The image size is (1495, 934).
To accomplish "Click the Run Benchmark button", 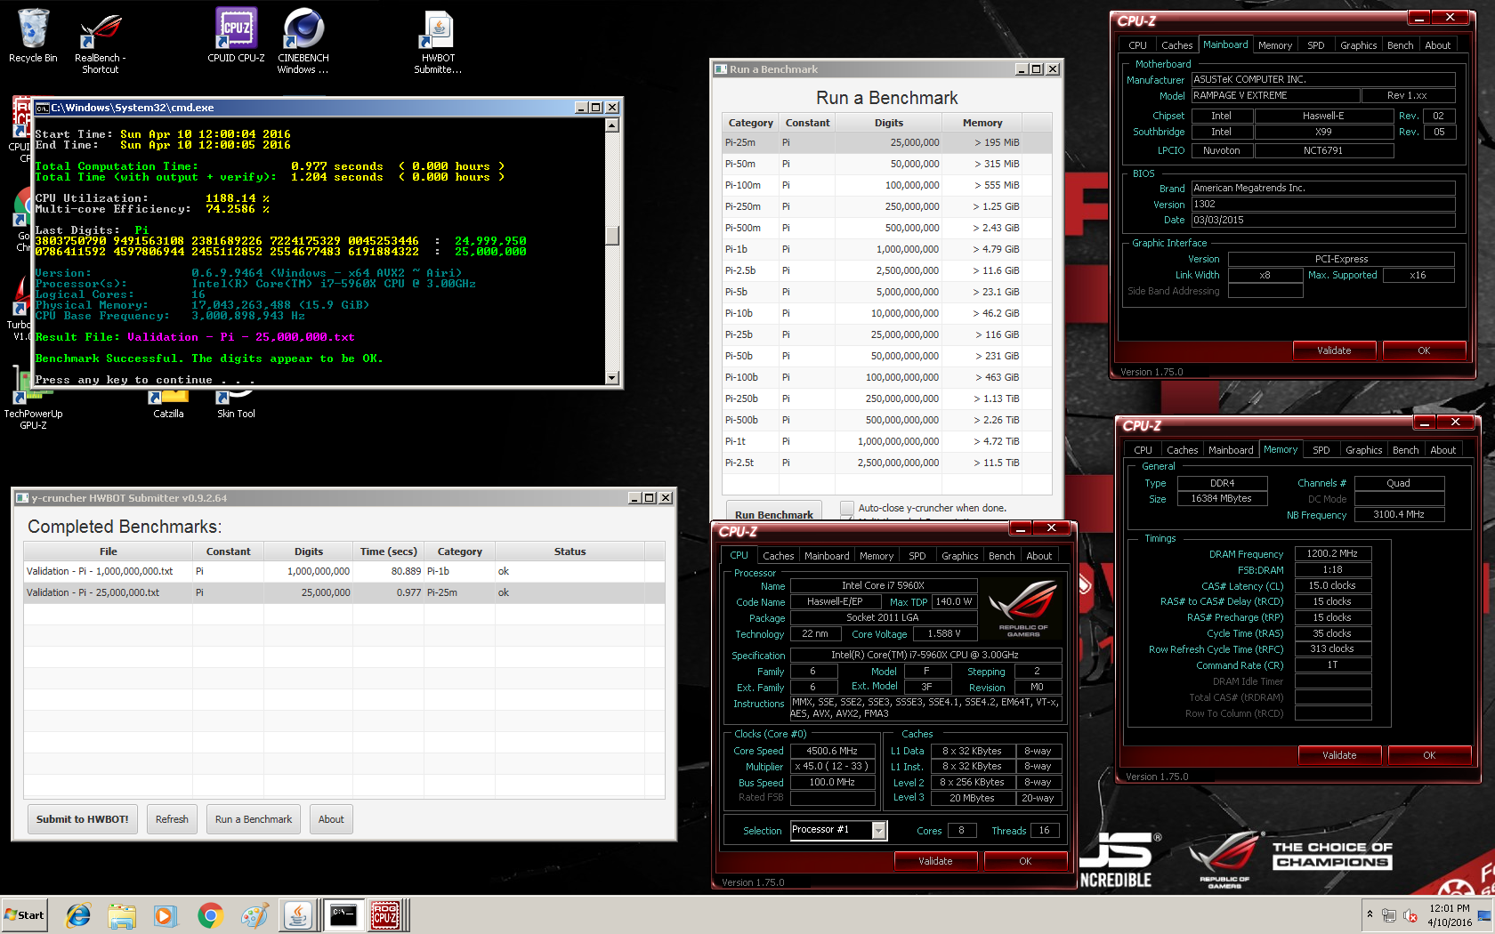I will point(774,514).
